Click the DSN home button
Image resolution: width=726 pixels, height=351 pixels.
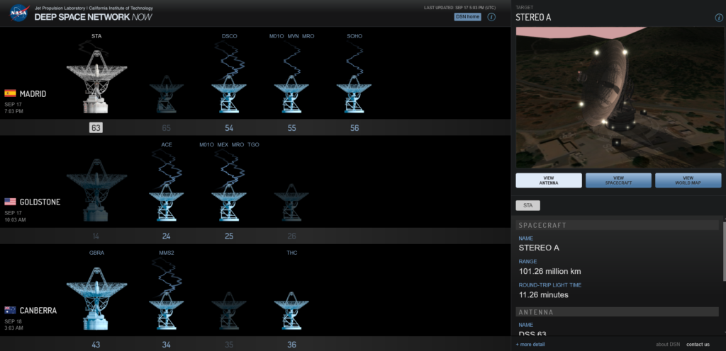click(468, 17)
